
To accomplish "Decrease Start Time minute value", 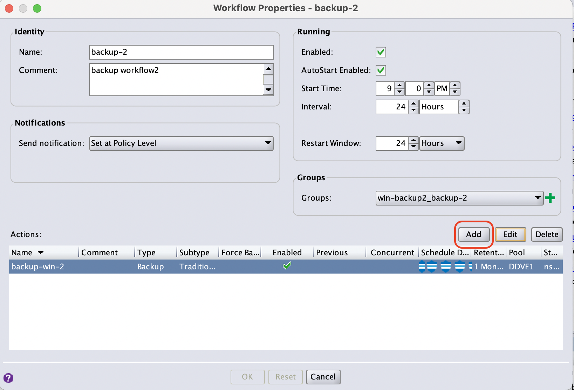I will click(429, 92).
